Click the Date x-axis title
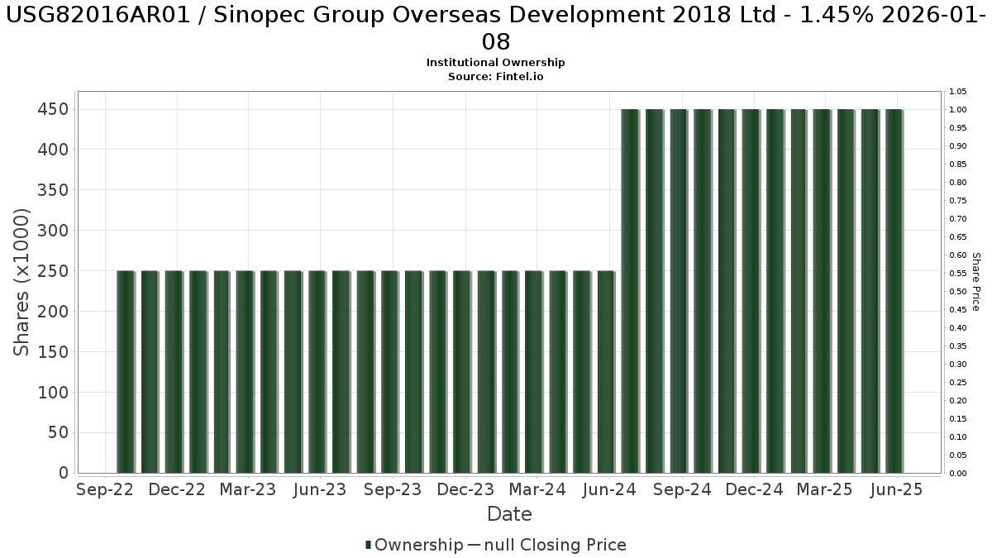Screen dimensions: 992x558 click(x=509, y=514)
